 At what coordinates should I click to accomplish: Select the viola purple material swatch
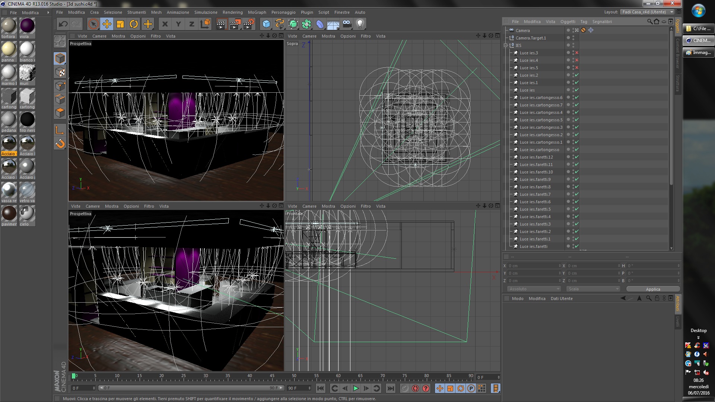(27, 26)
